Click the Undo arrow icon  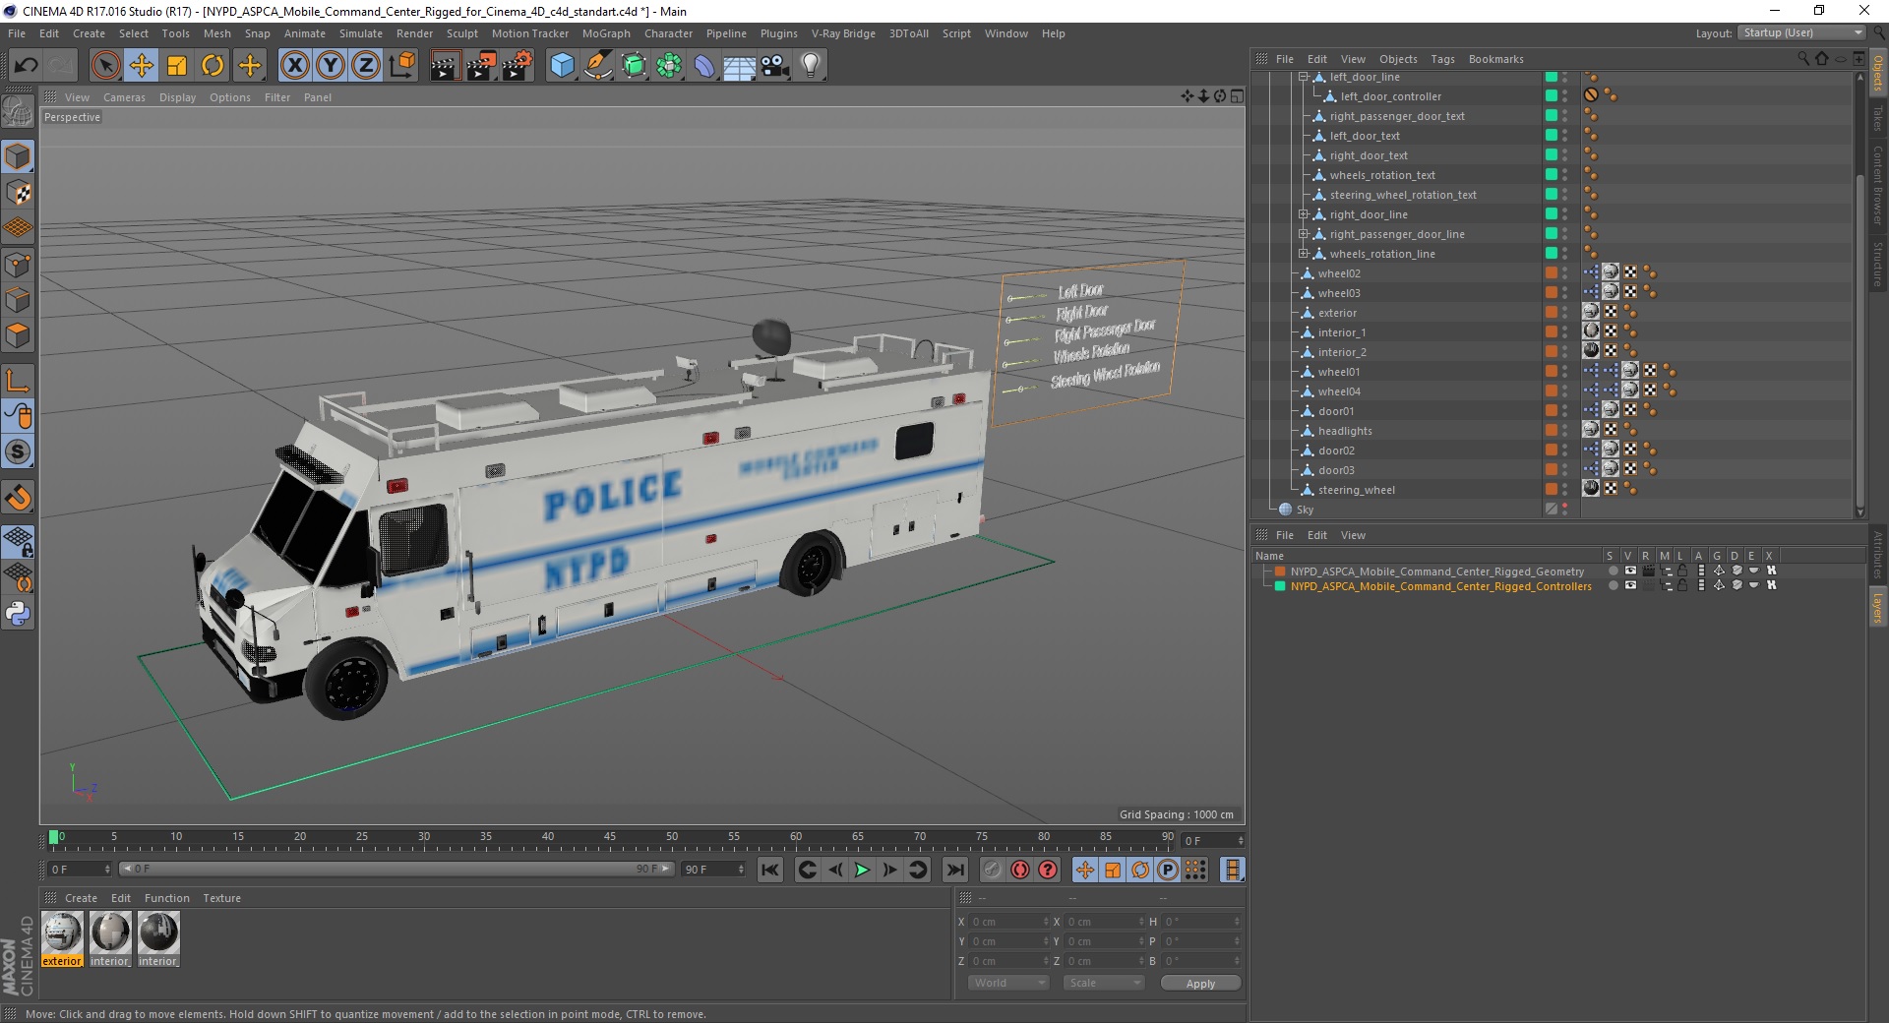(27, 66)
